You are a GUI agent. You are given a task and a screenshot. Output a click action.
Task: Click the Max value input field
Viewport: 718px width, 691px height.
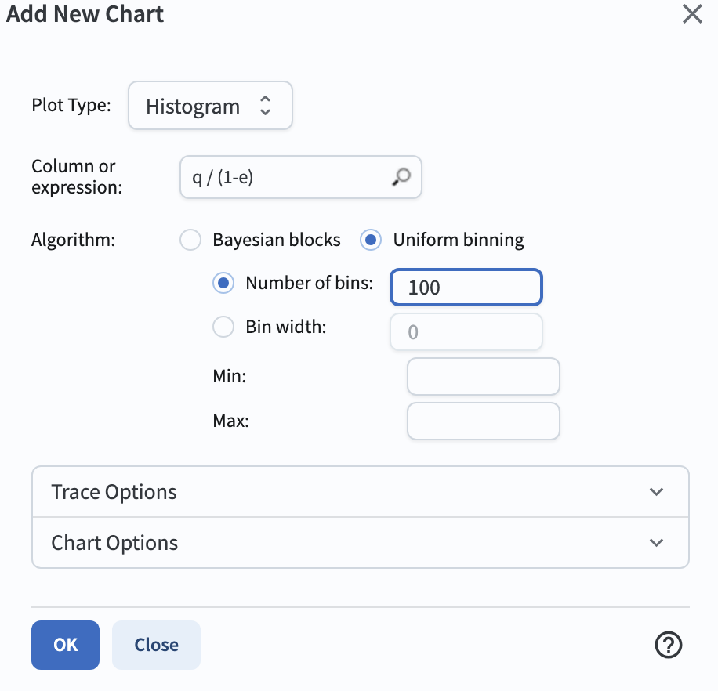[x=483, y=421]
